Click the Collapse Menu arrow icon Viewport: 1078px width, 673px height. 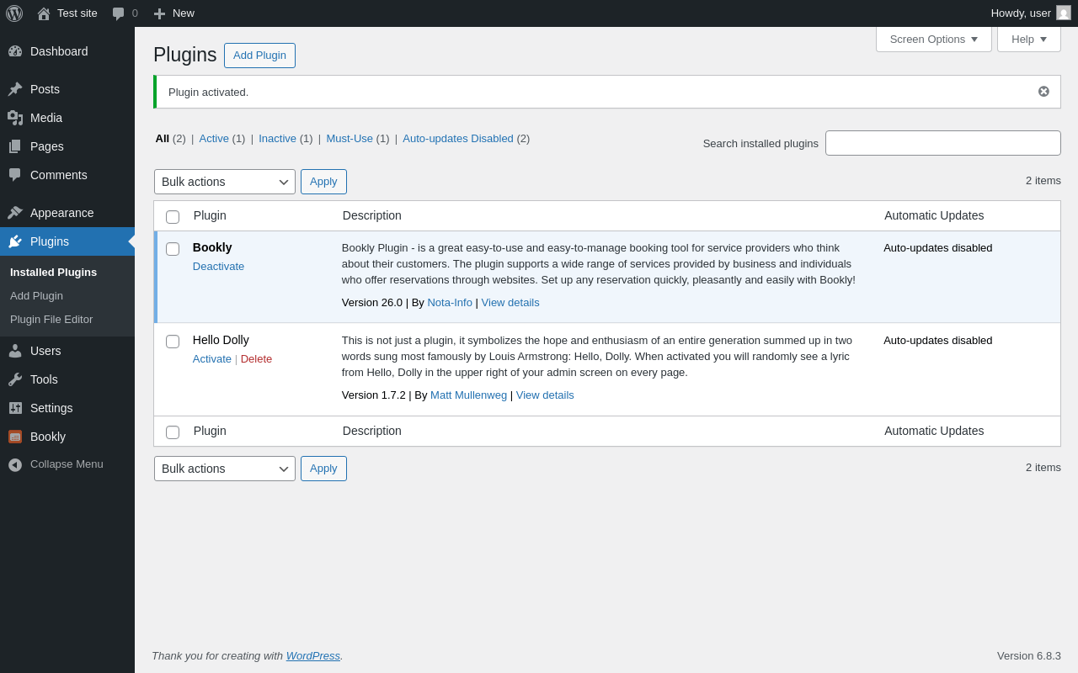pyautogui.click(x=15, y=464)
